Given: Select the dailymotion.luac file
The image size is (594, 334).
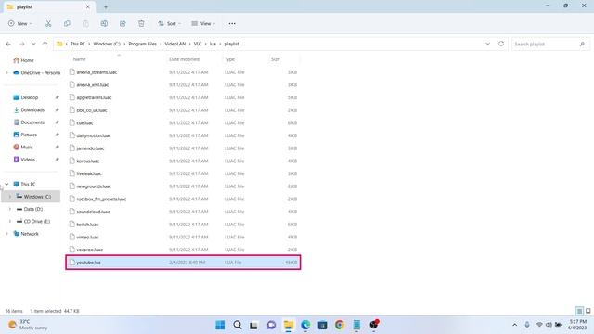Looking at the screenshot, I should (183, 135).
